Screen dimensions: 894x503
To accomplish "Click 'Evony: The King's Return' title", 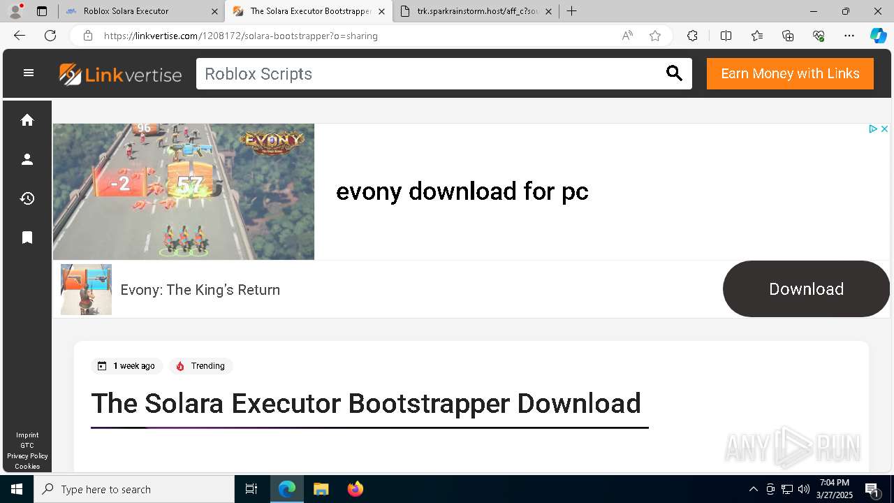I will 200,289.
